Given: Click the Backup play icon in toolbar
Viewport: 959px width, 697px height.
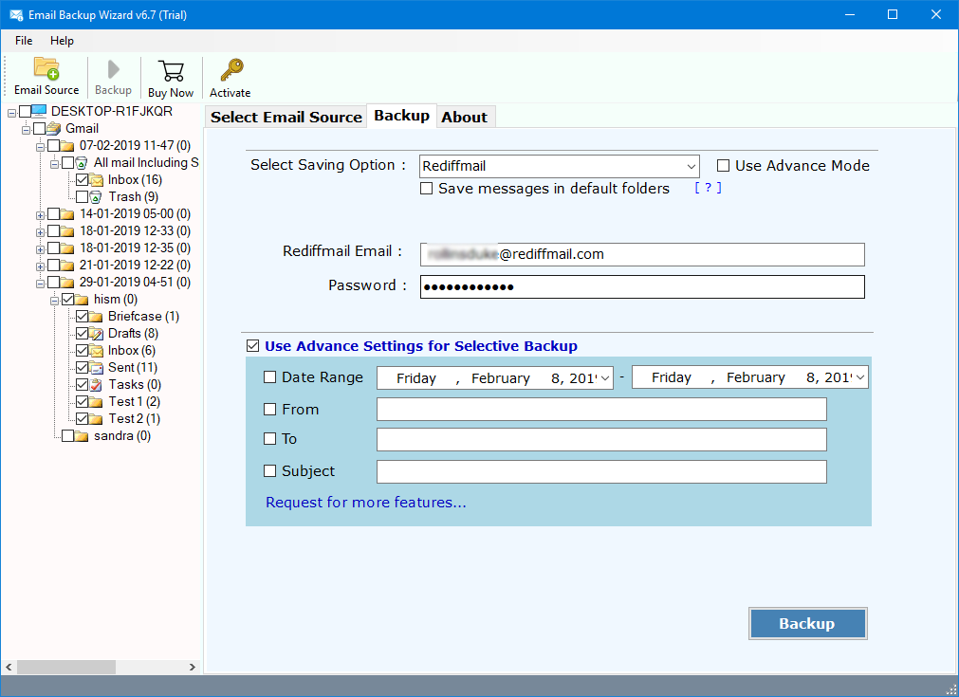Looking at the screenshot, I should (113, 69).
